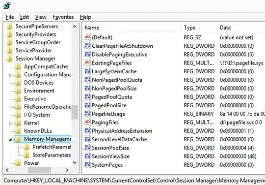Click the ClearPageFileAtShutdown DWORD icon

(x=87, y=46)
